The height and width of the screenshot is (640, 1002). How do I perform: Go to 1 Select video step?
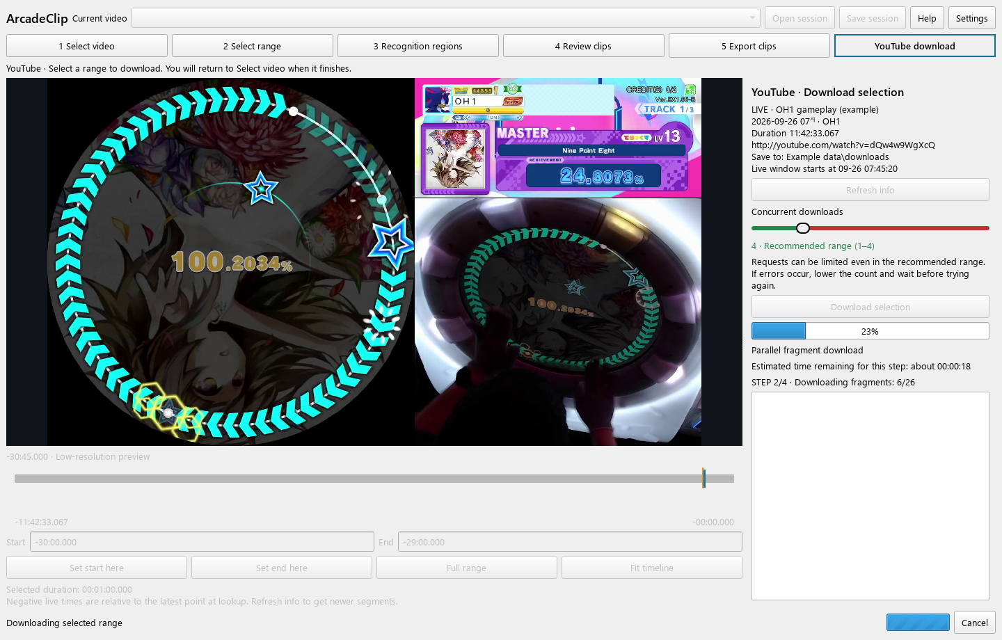(87, 46)
